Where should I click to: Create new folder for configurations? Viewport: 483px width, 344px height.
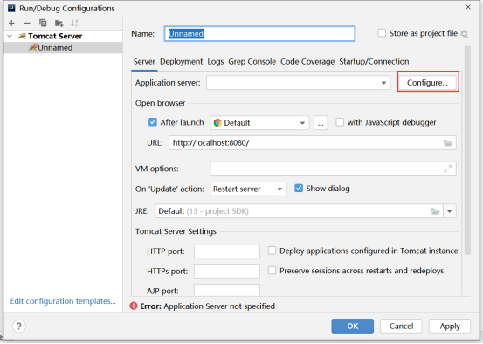59,23
